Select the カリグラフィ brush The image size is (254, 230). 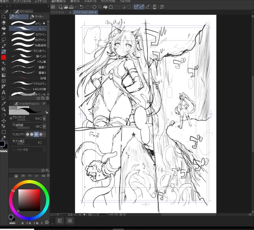coord(28,40)
